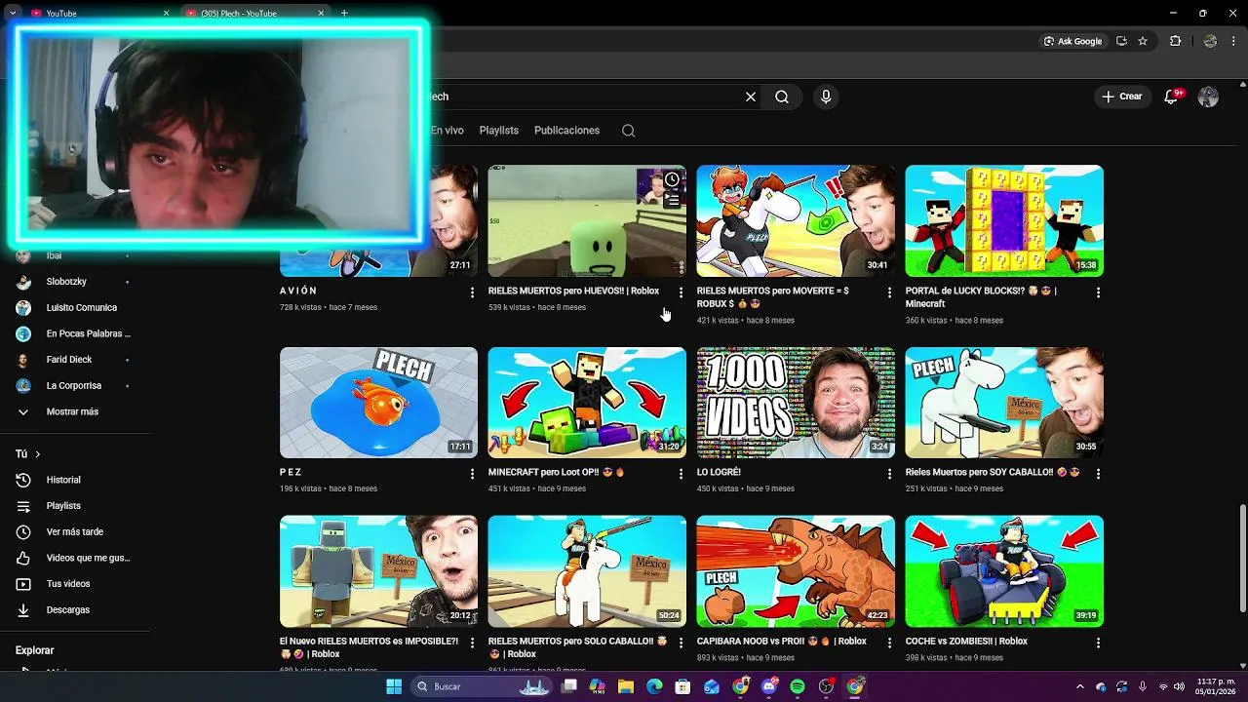Open Chrome three-dot menu
The height and width of the screenshot is (702, 1248).
[x=1233, y=41]
